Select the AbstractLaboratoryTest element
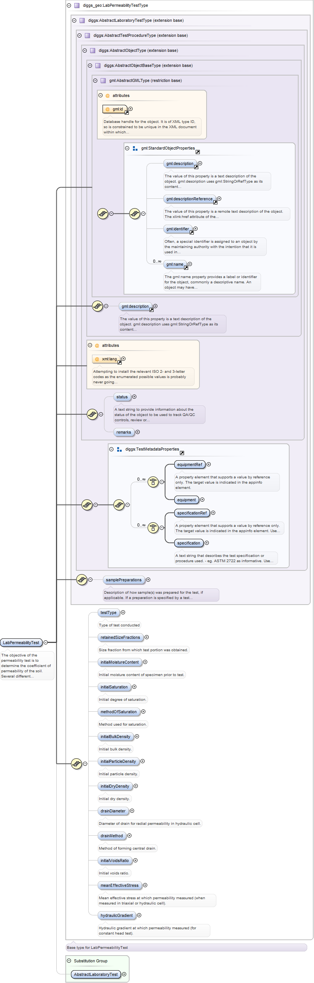314x983 pixels. (x=96, y=974)
